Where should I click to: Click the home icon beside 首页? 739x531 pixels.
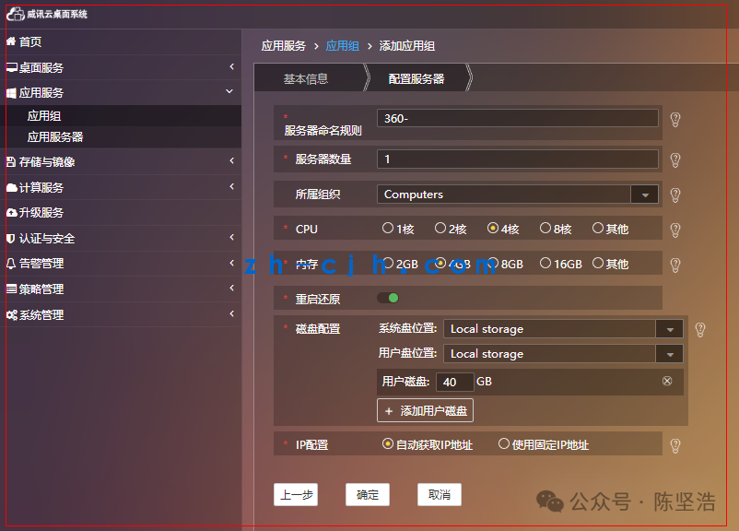(x=11, y=41)
